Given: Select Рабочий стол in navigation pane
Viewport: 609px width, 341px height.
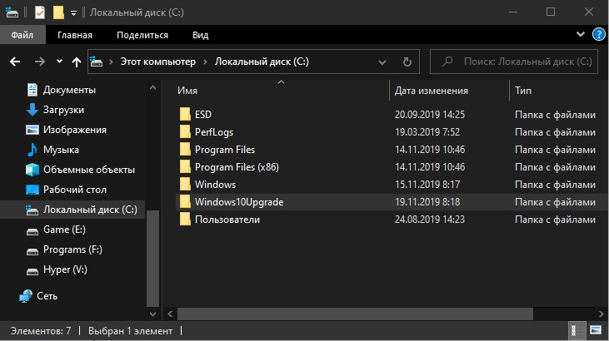Looking at the screenshot, I should pyautogui.click(x=75, y=190).
